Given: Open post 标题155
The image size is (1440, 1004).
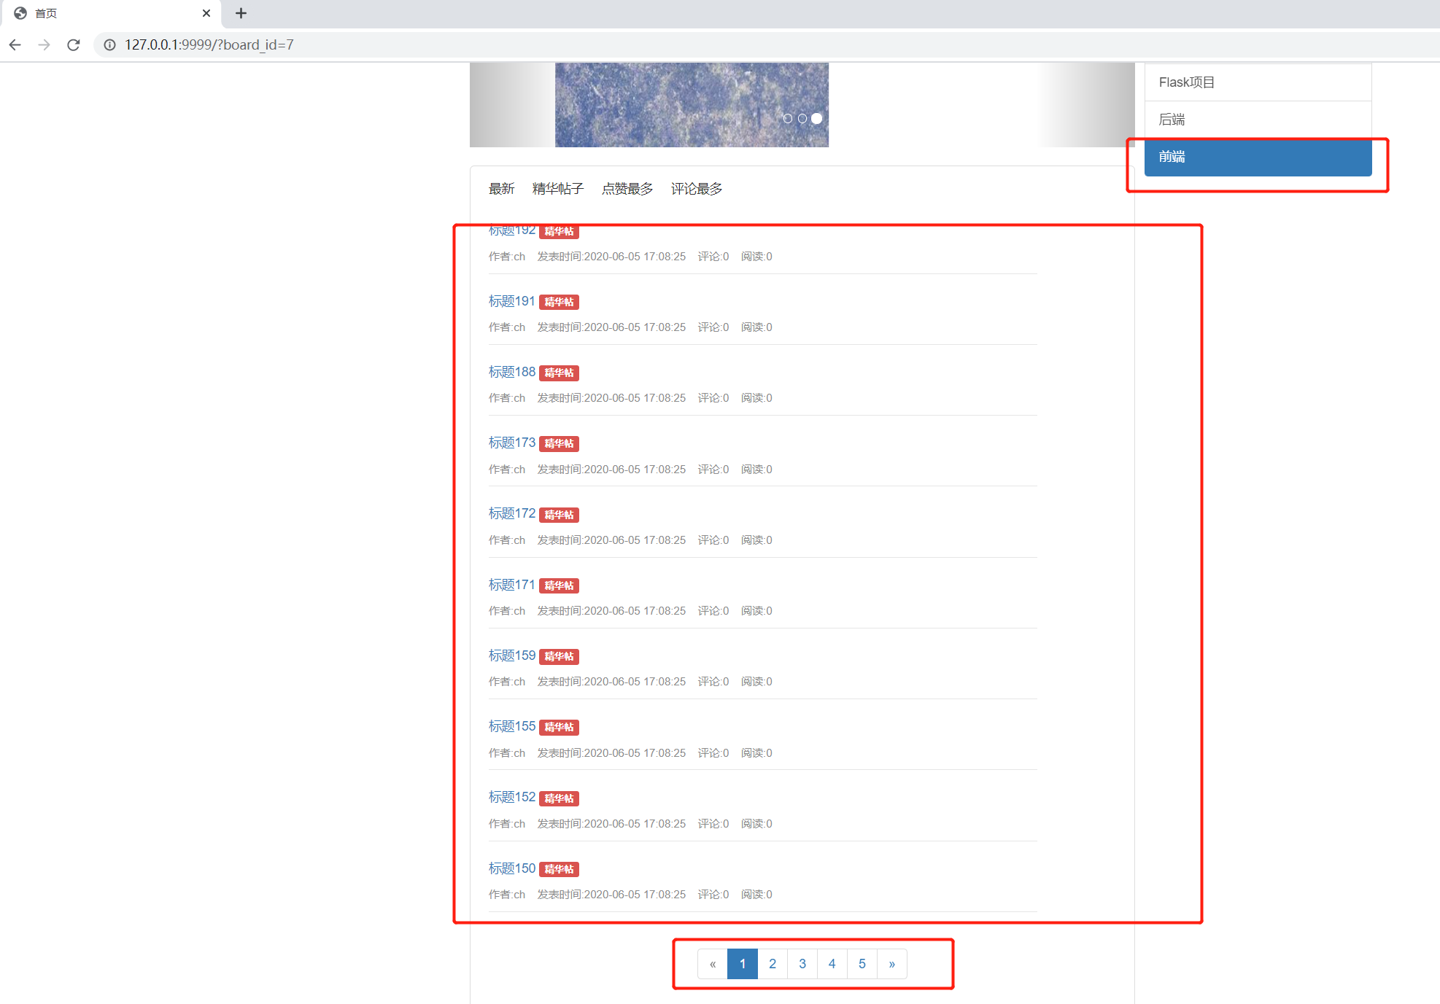Looking at the screenshot, I should (511, 726).
